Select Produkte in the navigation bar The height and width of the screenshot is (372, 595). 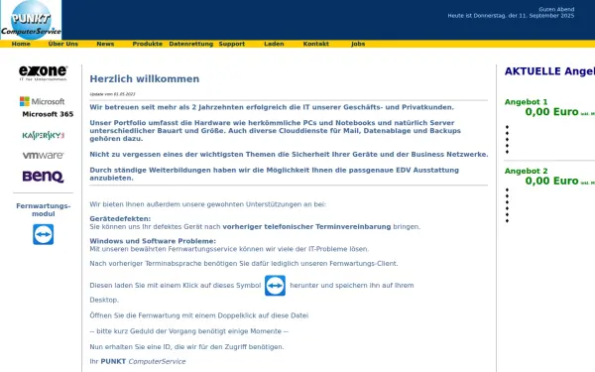tap(147, 44)
